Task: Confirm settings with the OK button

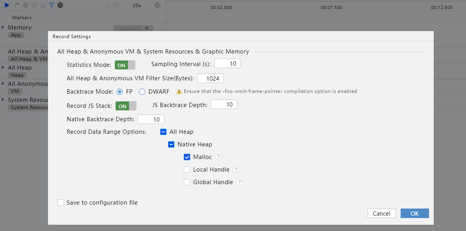Action: pyautogui.click(x=414, y=213)
